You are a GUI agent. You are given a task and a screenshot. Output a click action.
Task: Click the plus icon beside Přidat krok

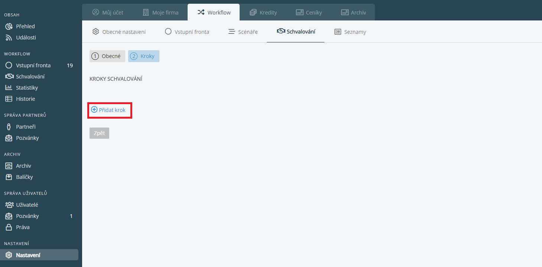coord(94,110)
